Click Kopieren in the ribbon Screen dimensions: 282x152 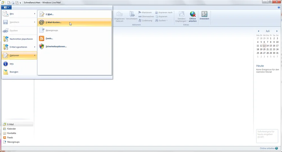(x=161, y=17)
